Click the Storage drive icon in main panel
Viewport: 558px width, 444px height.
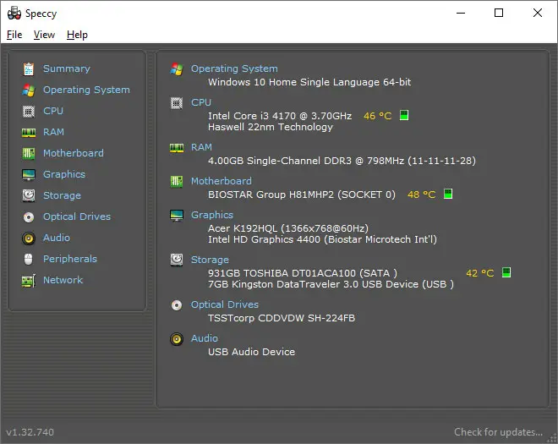click(x=177, y=260)
